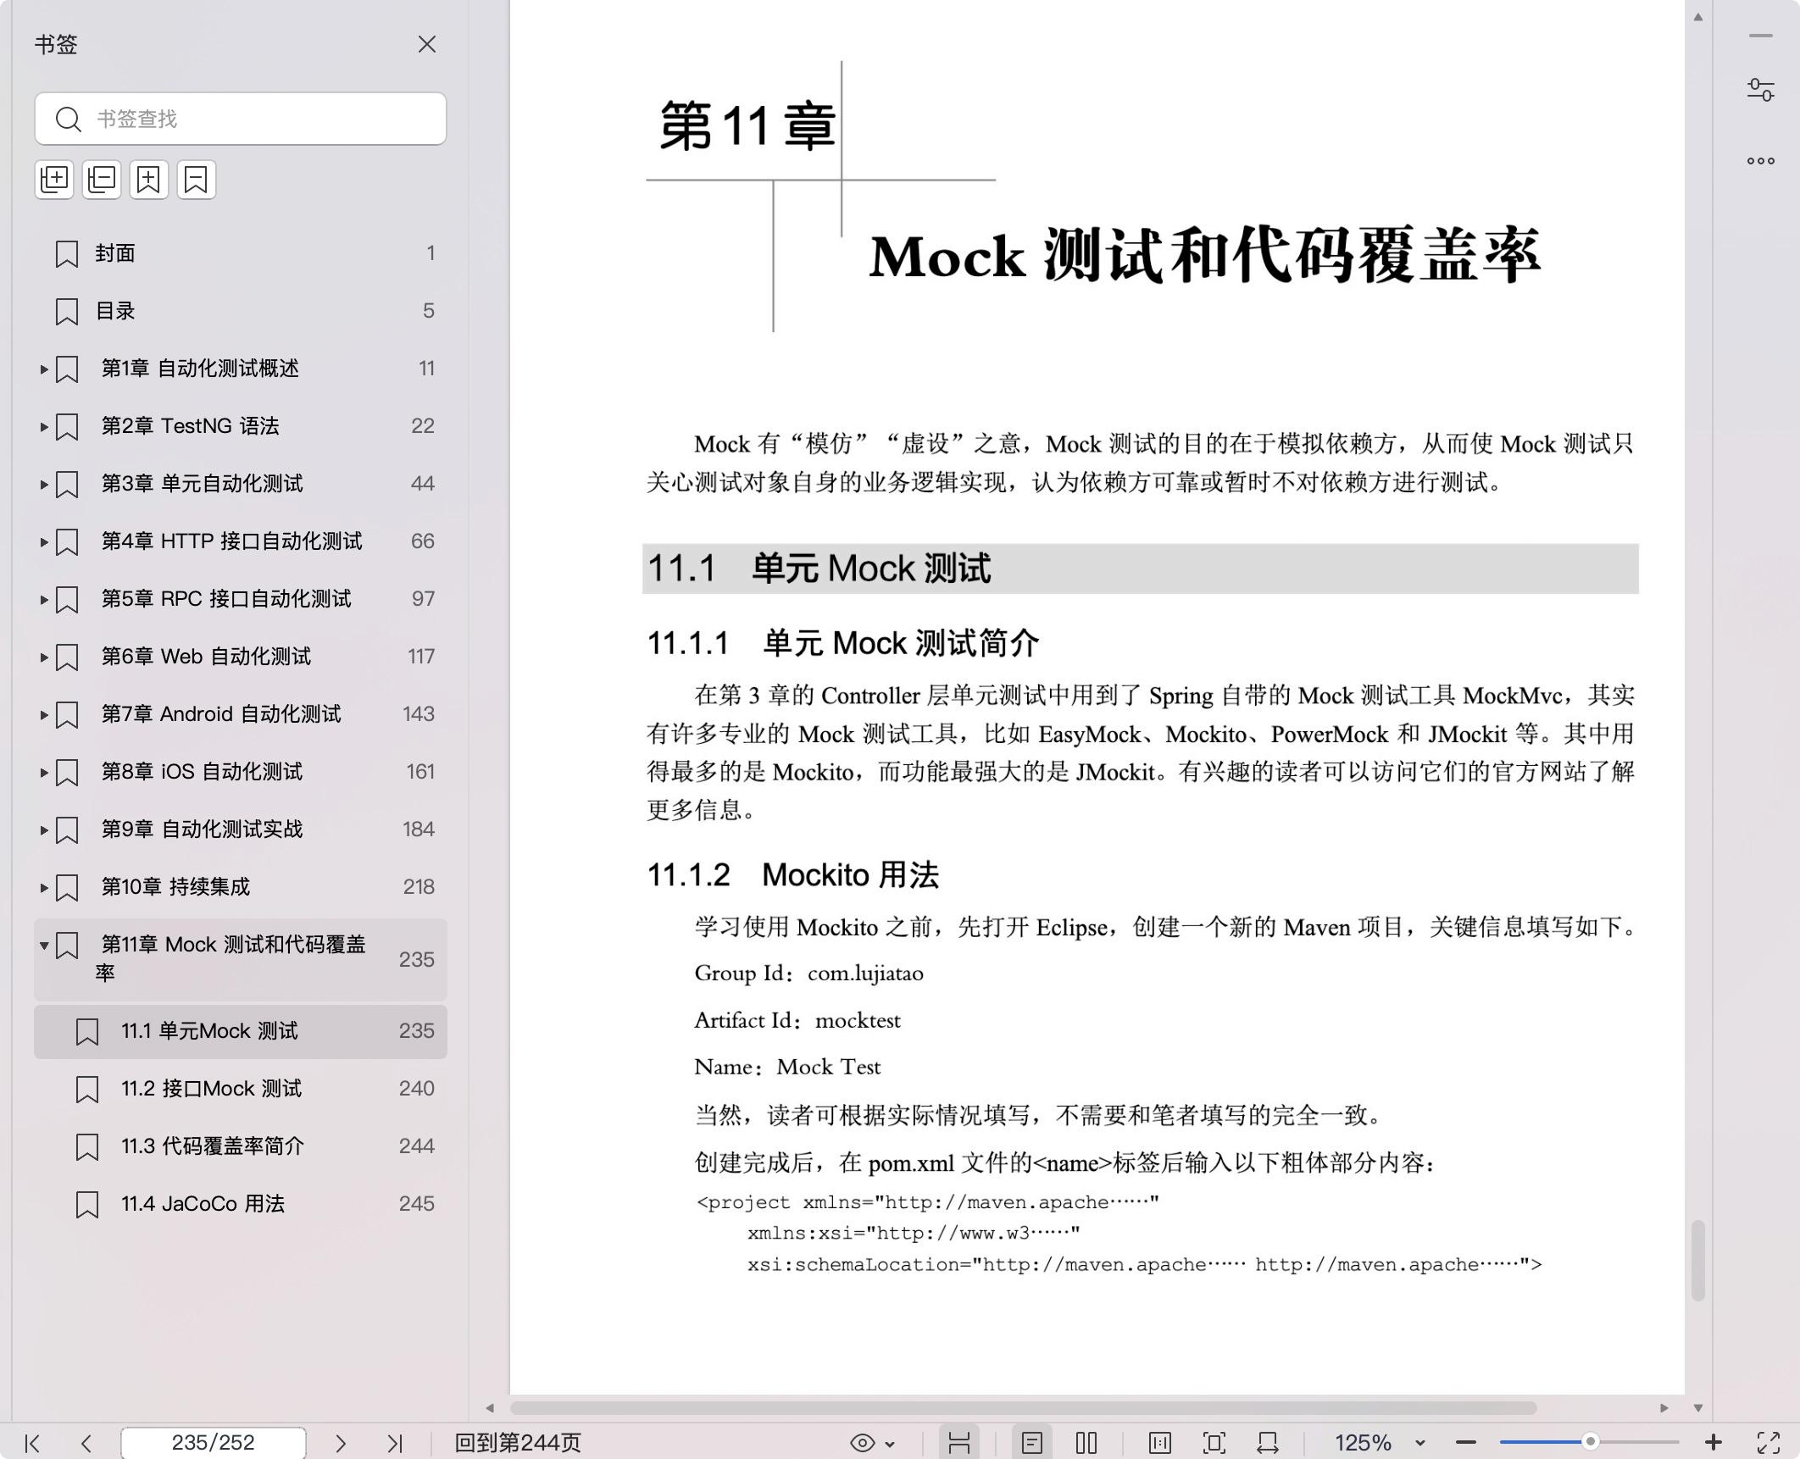This screenshot has height=1459, width=1800.
Task: Expand 第4章 HTTP 接口自动化测试 bookmark
Action: pos(44,542)
